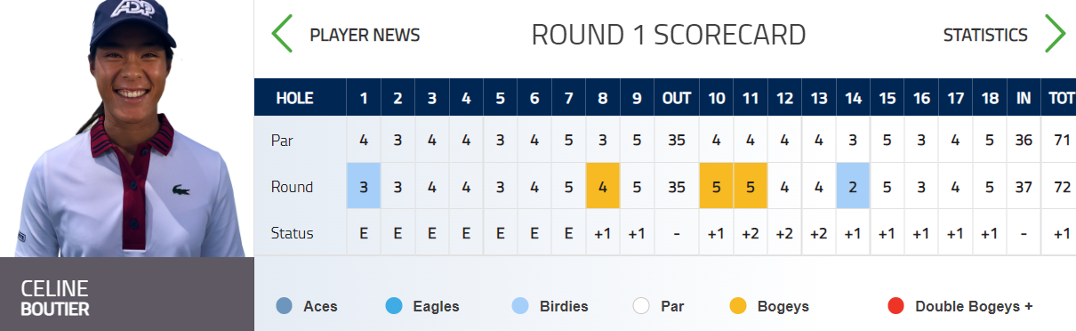Click the Birdies legend circle
Screen dimensions: 1076x331
(521, 306)
